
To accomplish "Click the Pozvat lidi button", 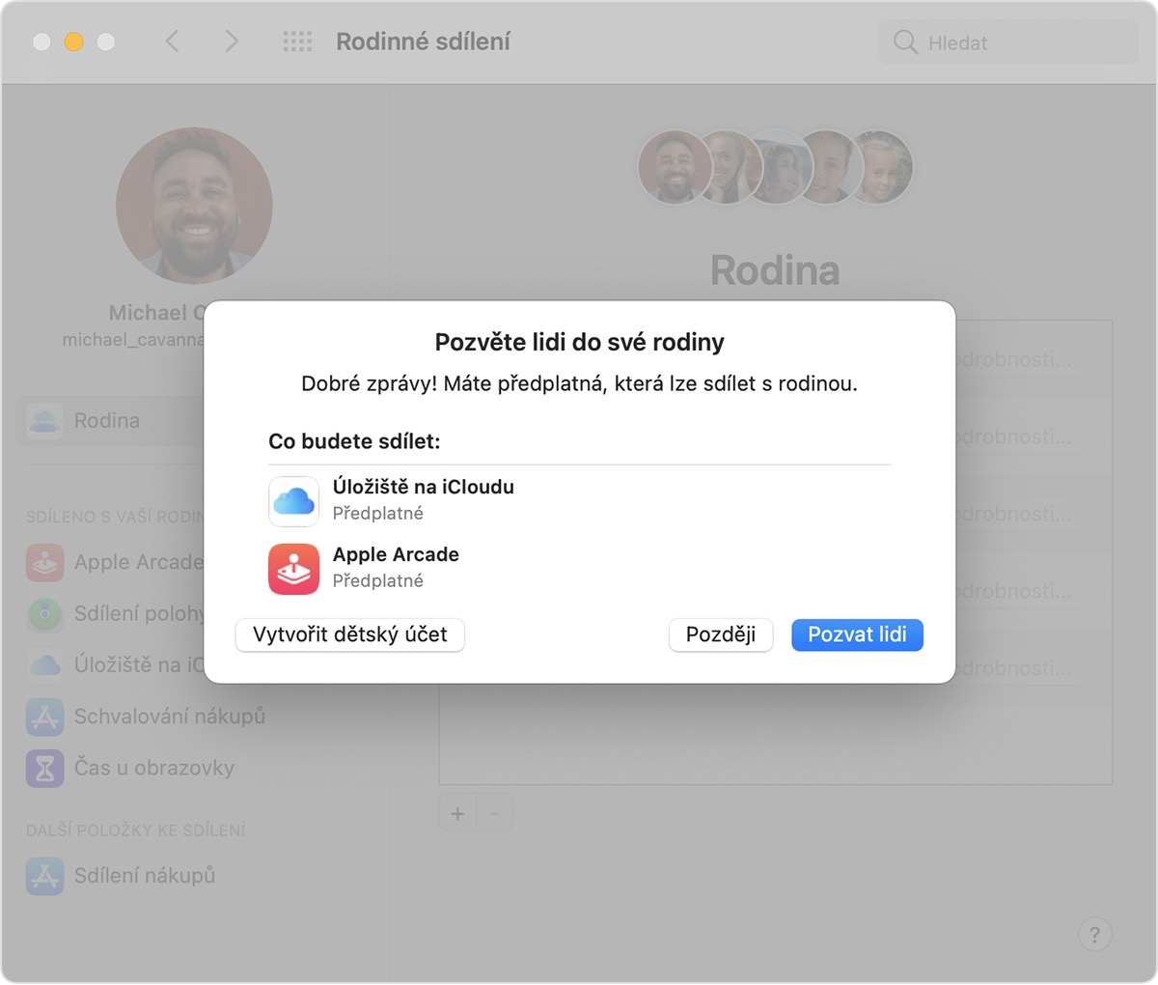I will point(857,634).
